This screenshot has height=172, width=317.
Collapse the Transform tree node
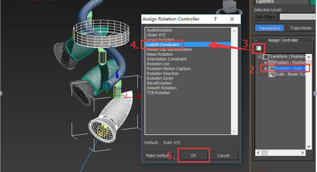(260, 57)
